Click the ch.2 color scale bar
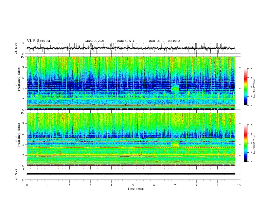Image resolution: width=269 pixels, height=208 pixels. [246, 143]
